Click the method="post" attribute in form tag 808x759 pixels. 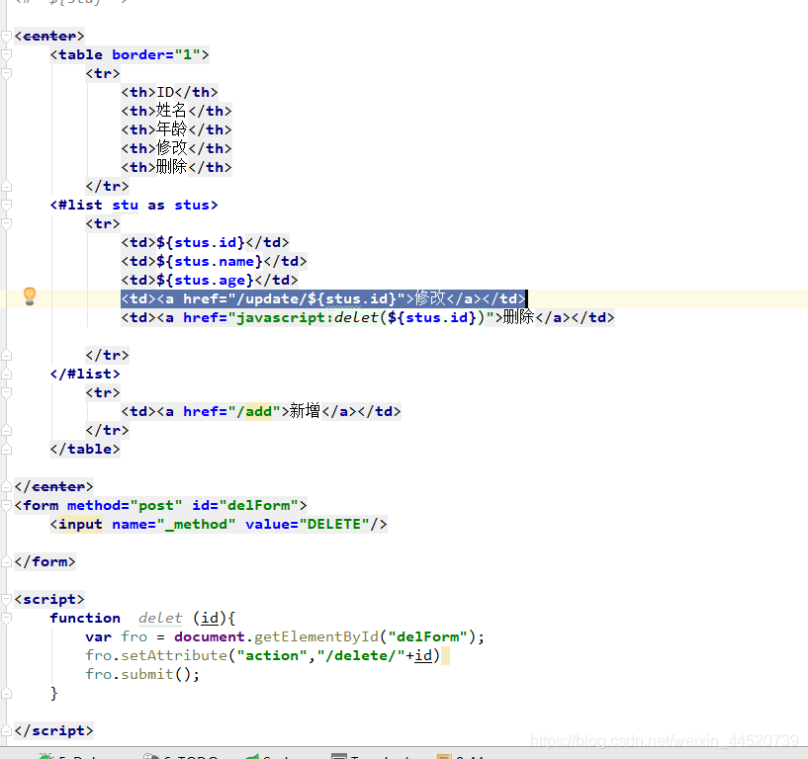pyautogui.click(x=125, y=505)
